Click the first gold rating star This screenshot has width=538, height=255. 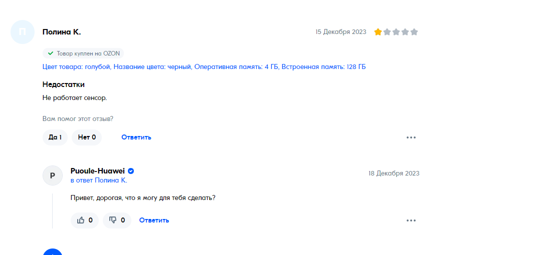pos(378,32)
